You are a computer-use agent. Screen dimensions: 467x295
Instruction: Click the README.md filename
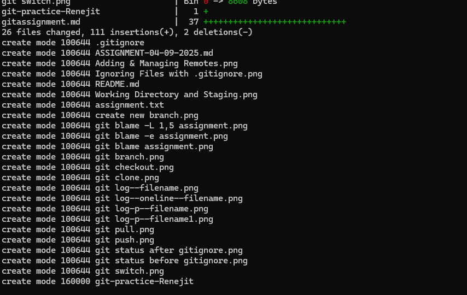pos(117,84)
